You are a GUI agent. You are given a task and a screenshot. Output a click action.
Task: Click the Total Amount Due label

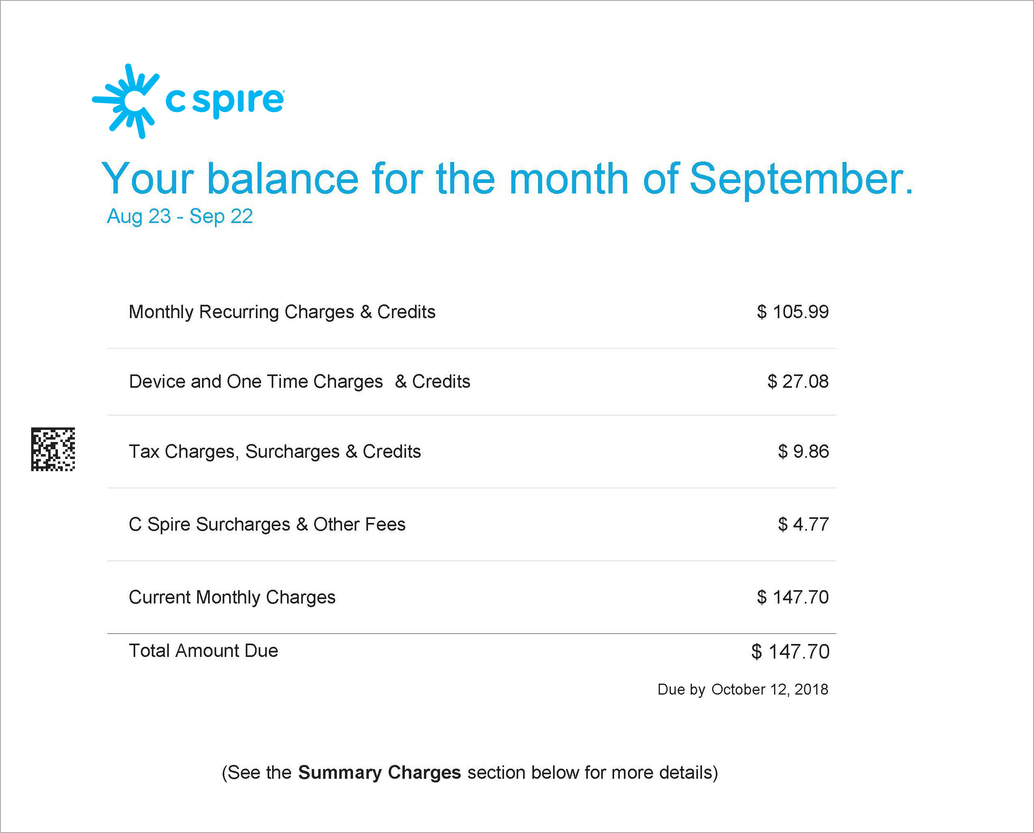tap(204, 651)
